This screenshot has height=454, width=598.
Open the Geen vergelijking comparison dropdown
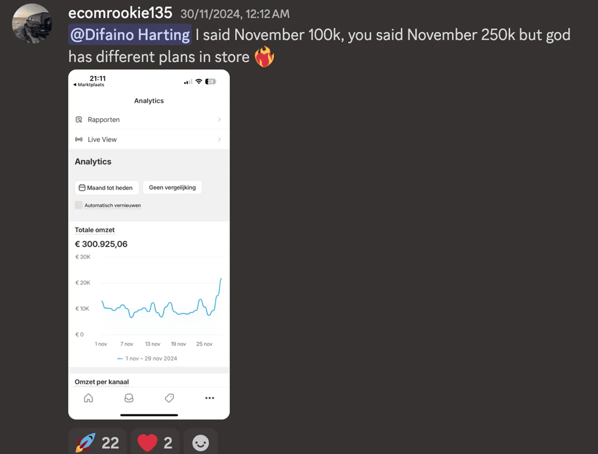tap(172, 187)
